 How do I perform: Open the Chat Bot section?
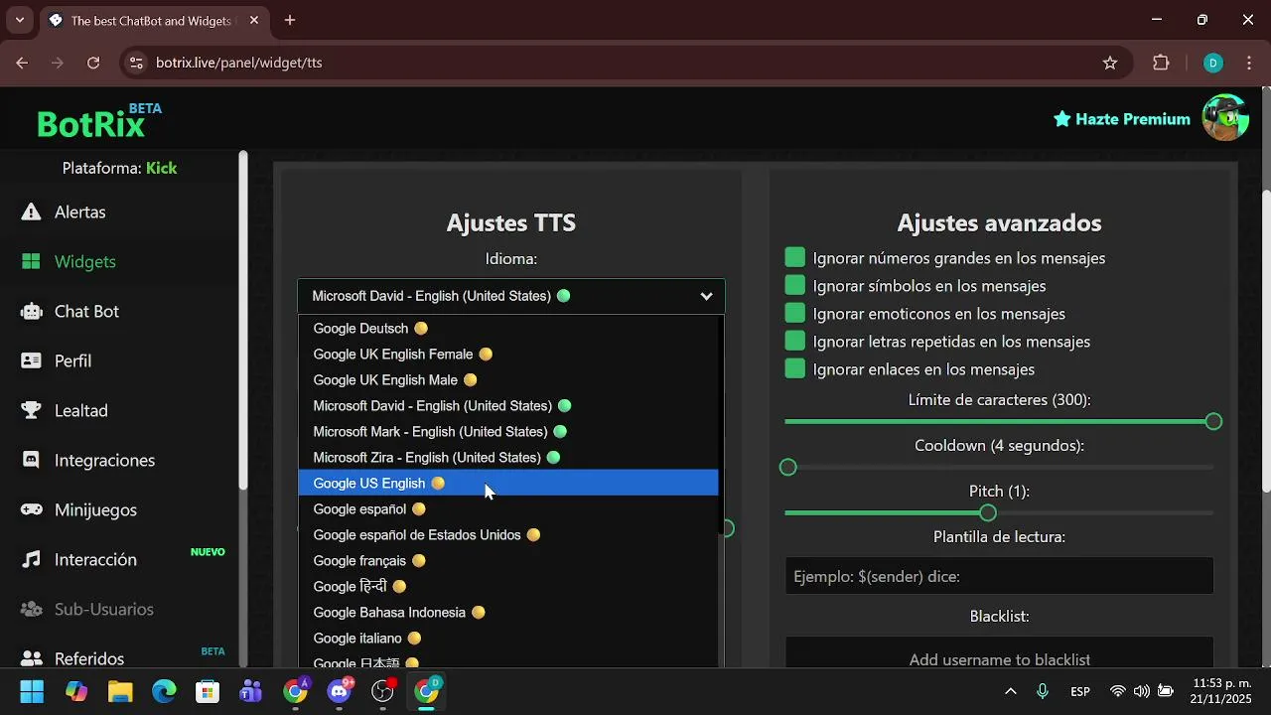(x=86, y=311)
